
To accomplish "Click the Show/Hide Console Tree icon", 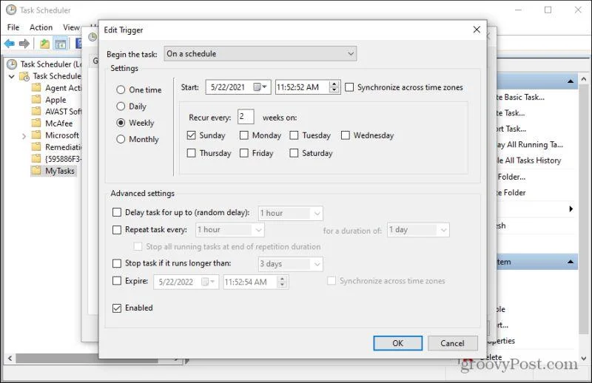I will click(61, 44).
